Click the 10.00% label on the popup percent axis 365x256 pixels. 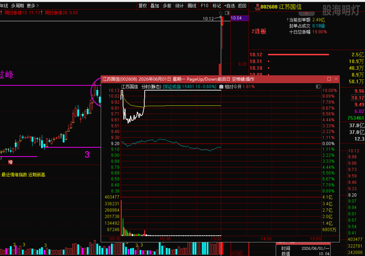click(329, 91)
